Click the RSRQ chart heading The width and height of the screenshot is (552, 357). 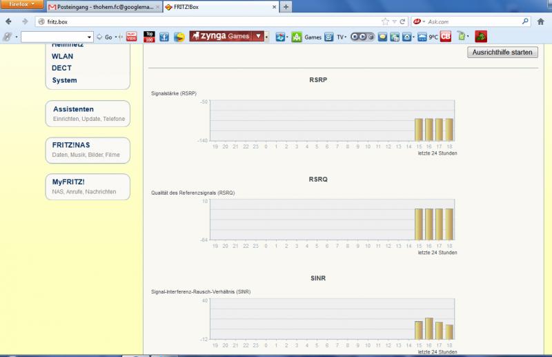[318, 180]
